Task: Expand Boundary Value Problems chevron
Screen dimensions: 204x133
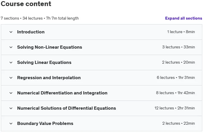Action: [x=11, y=124]
